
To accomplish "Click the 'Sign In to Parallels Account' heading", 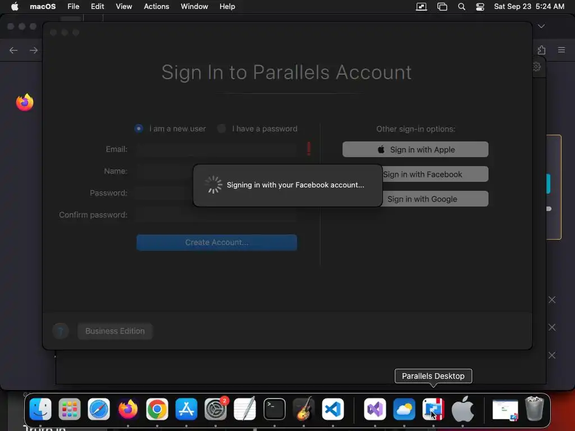I will coord(286,72).
